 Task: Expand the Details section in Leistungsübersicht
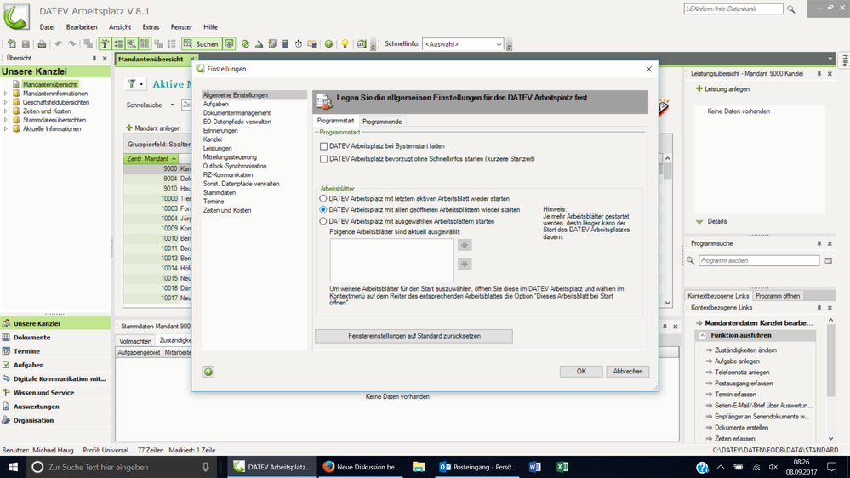coord(699,221)
